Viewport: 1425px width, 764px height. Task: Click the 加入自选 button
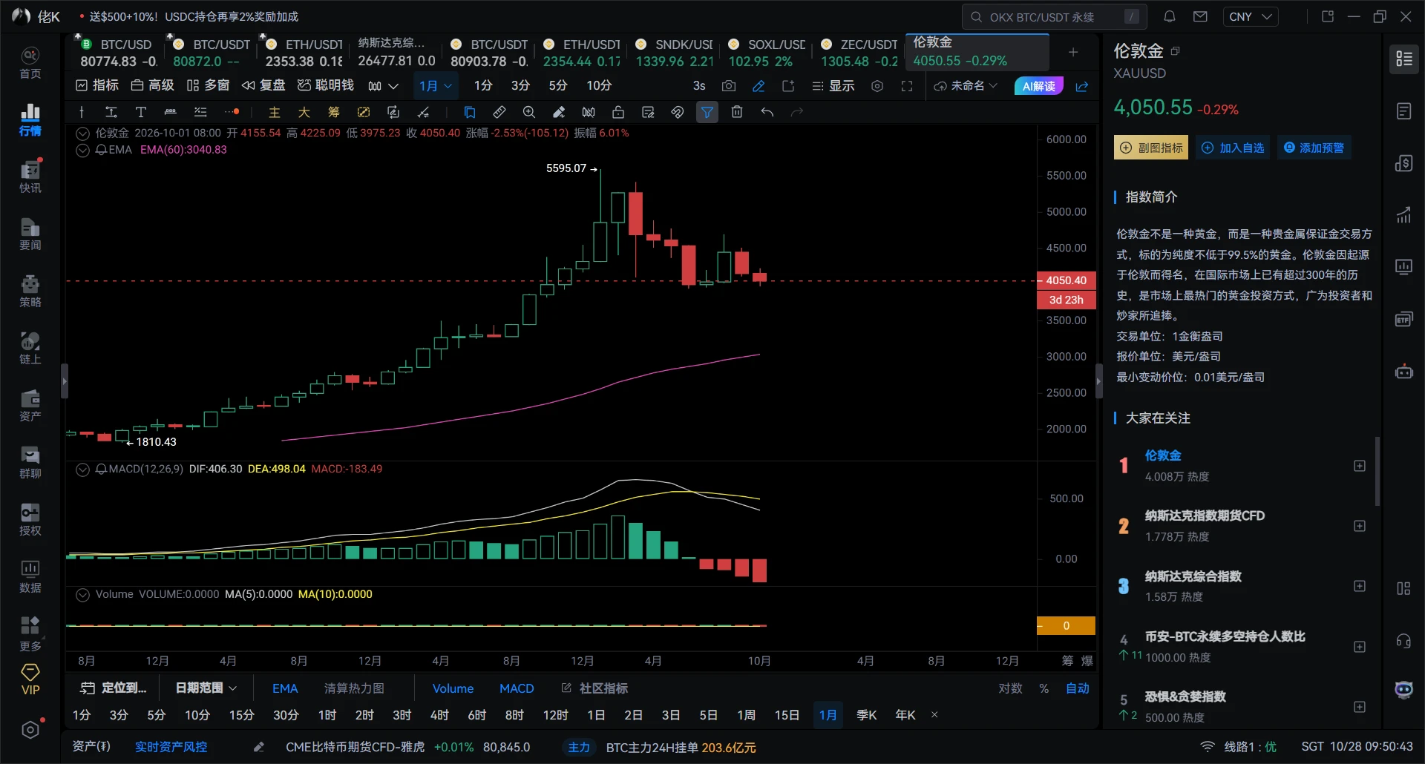(x=1232, y=148)
